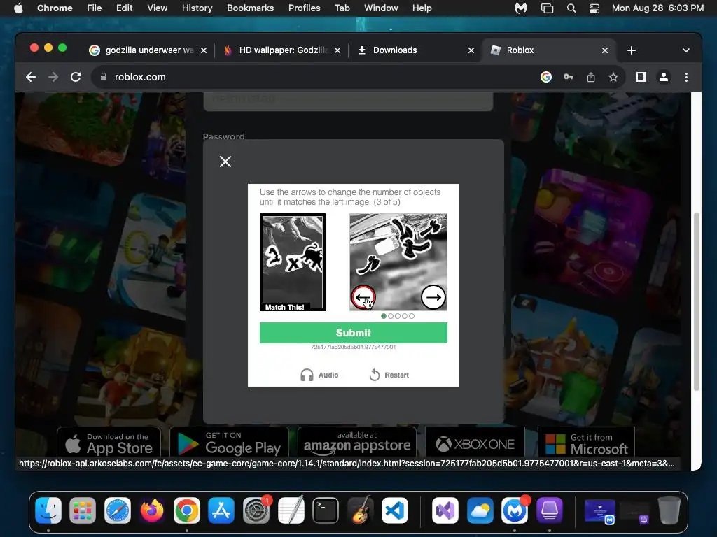Click Malwarebytes menu bar icon

521,8
